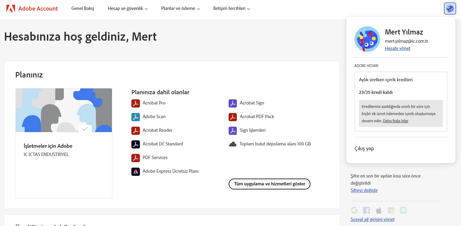Screen dimensions: 461x226
Task: Click the Acrobat PDF Pack icon
Action: [233, 117]
